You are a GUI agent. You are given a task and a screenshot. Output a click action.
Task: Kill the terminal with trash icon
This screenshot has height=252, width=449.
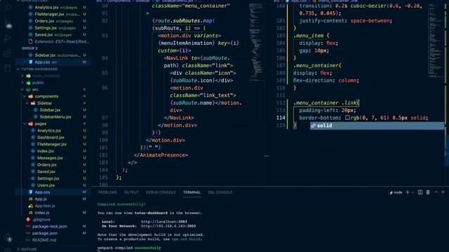pos(428,192)
